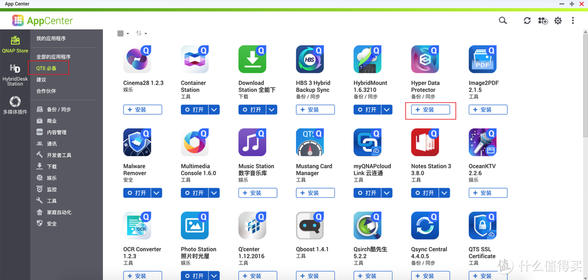Select QNAP Store in sidebar
The image size is (588, 280).
pos(15,44)
